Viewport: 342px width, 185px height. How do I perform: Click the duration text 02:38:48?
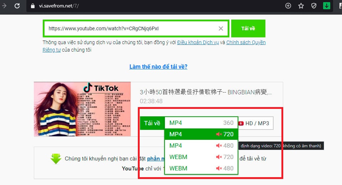coord(151,101)
